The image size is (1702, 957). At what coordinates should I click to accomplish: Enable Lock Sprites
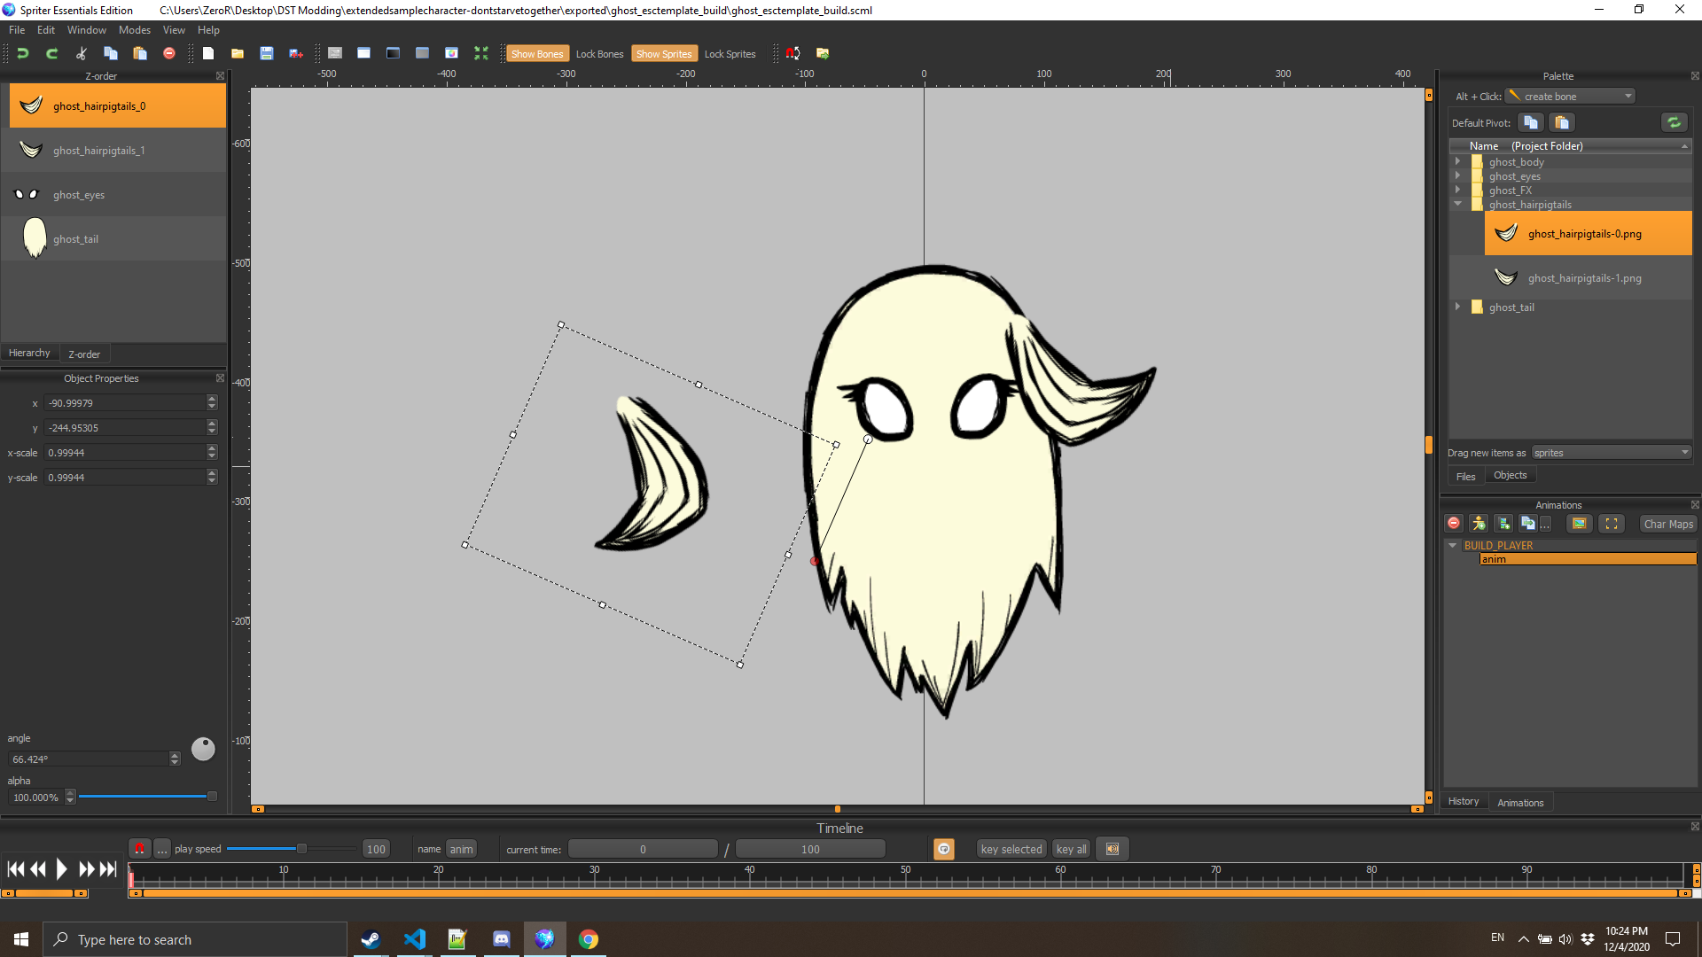(730, 54)
